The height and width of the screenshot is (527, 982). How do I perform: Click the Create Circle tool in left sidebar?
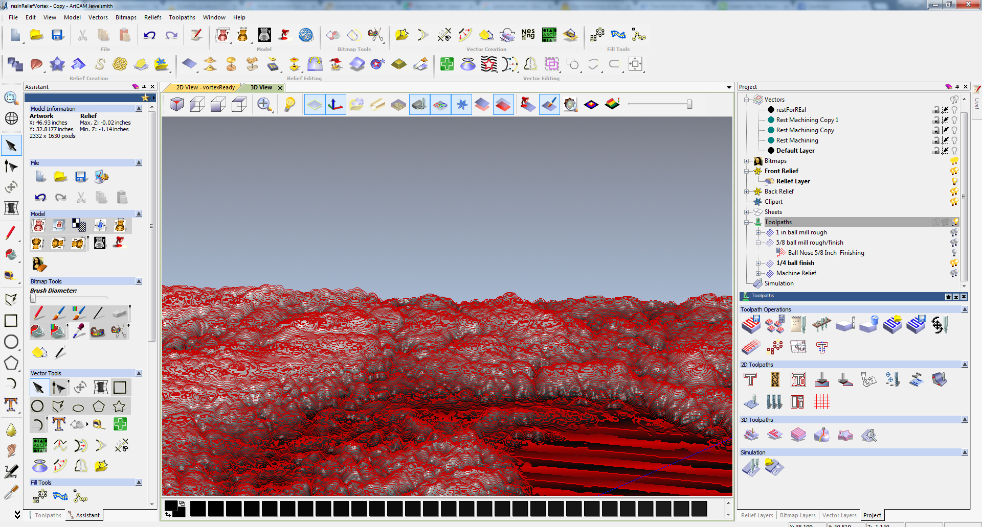(x=11, y=342)
